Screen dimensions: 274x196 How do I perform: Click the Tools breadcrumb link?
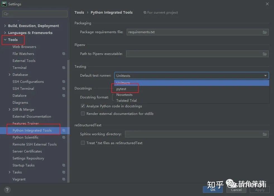click(79, 13)
